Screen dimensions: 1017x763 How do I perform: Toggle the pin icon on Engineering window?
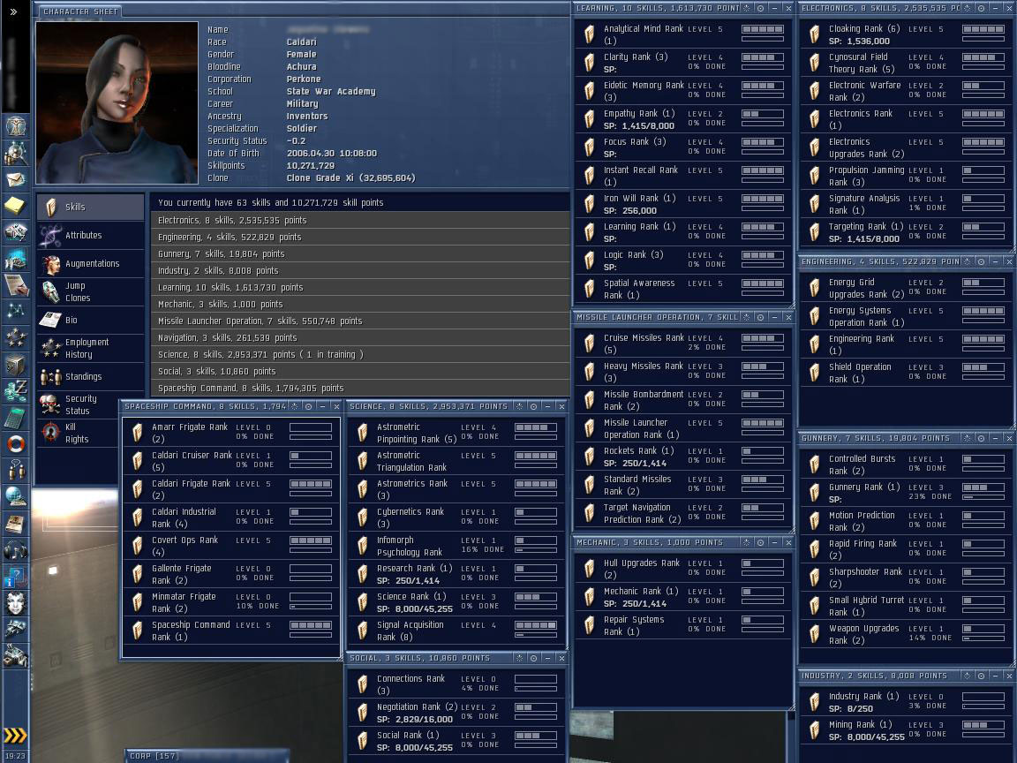click(967, 261)
